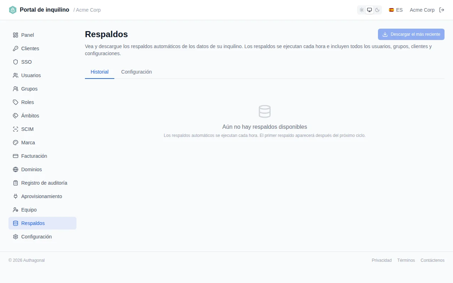Click the Usuarios people icon
Screen dimensions: 453x283
pos(16,75)
